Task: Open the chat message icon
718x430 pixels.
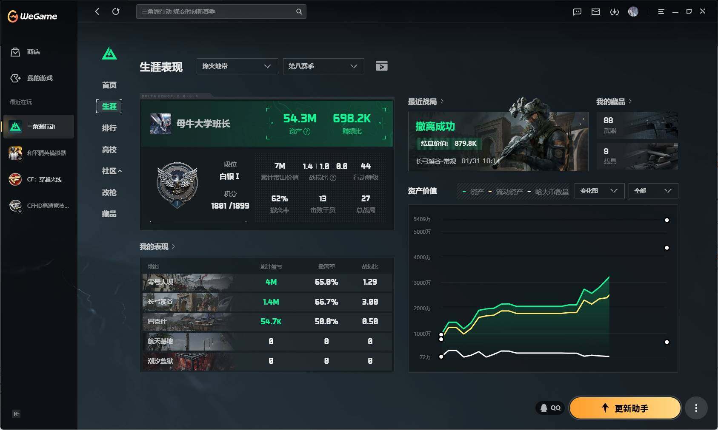Action: [577, 12]
